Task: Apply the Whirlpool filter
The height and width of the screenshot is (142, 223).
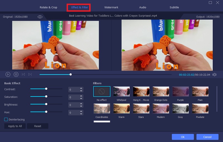Action: [121, 91]
